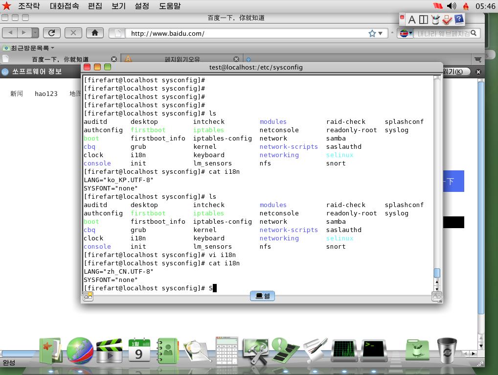Click the volume speaker icon in menu bar
498x375 pixels.
tap(452, 6)
